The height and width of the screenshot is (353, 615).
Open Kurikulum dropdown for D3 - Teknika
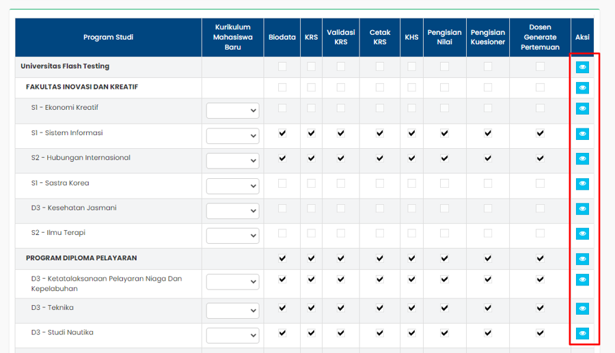(232, 311)
